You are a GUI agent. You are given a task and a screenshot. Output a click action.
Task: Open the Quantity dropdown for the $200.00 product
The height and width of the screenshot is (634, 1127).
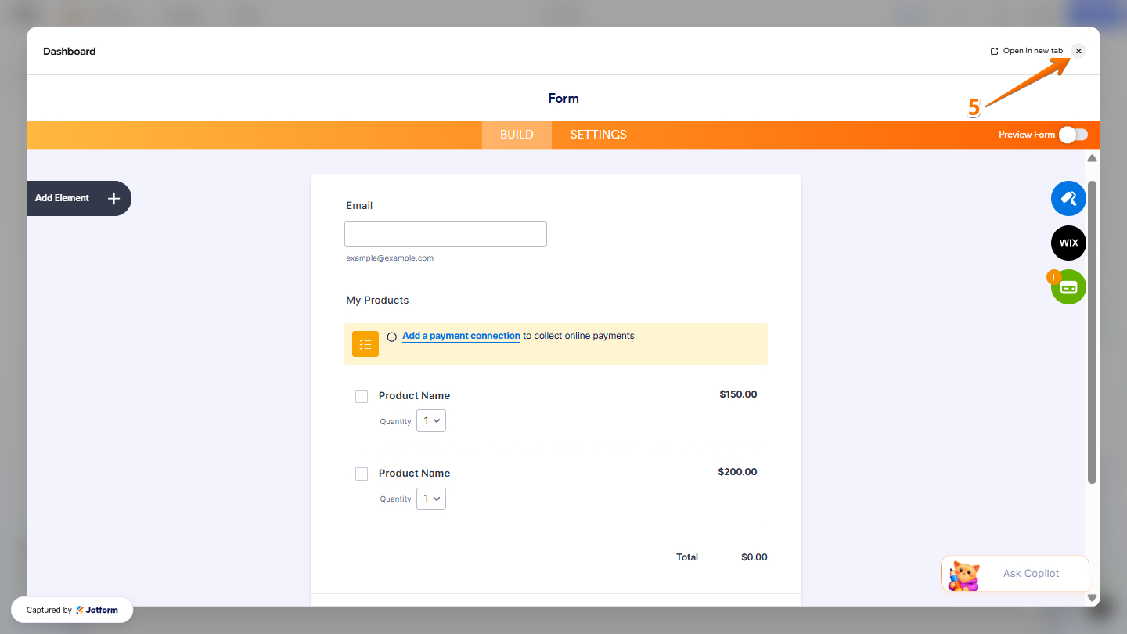[431, 498]
